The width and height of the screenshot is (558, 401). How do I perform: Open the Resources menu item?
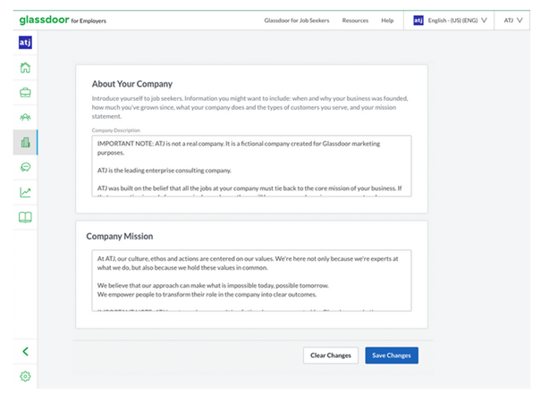click(x=355, y=21)
